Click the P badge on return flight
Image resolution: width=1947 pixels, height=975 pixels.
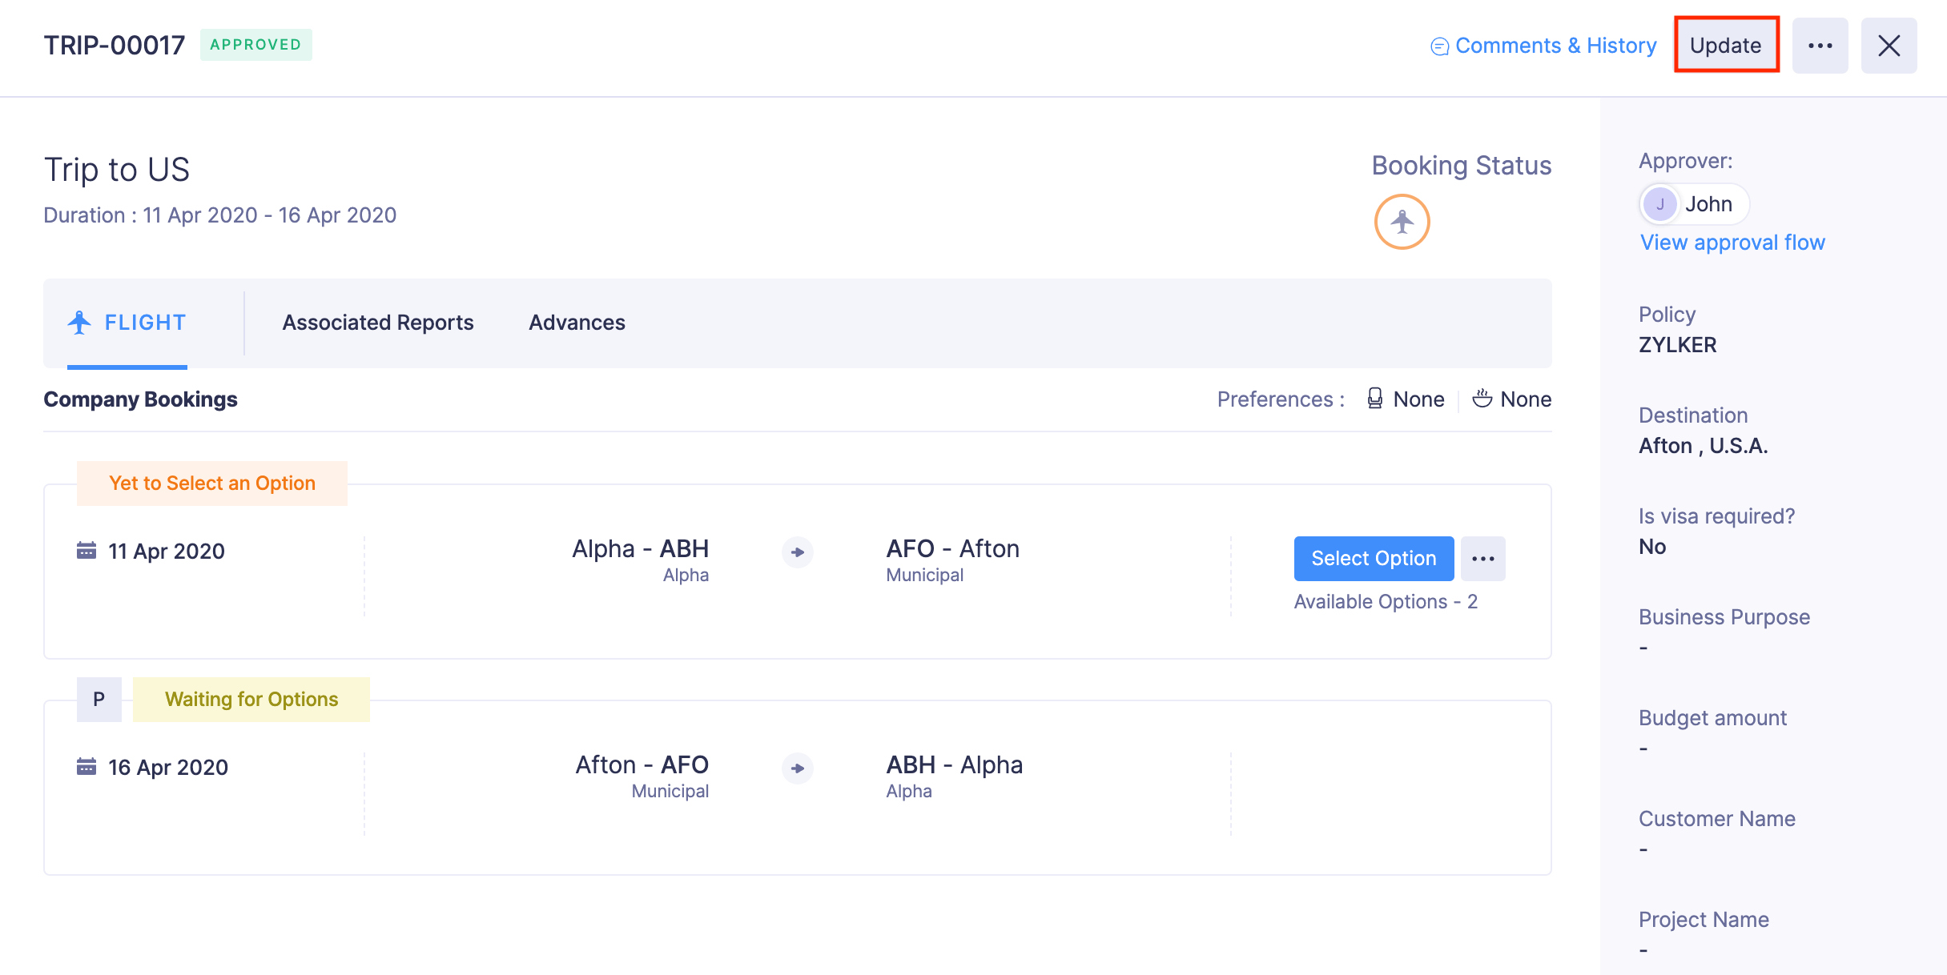[99, 699]
